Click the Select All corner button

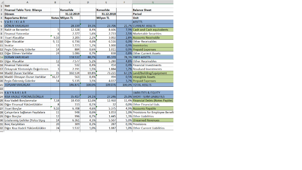2,2
